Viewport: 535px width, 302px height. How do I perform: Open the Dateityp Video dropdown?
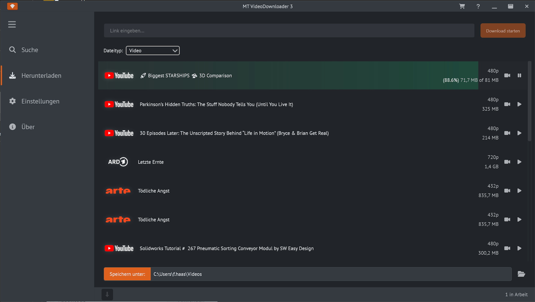point(153,50)
